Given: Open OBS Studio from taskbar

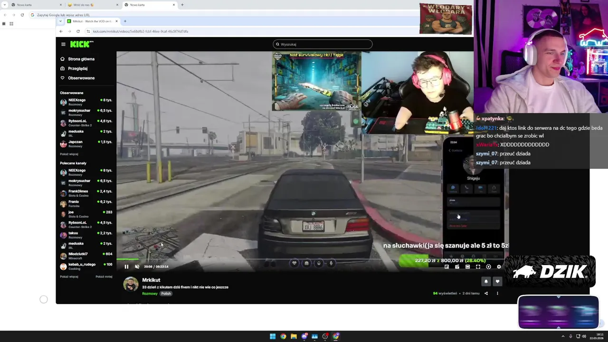Looking at the screenshot, I should coord(325,336).
